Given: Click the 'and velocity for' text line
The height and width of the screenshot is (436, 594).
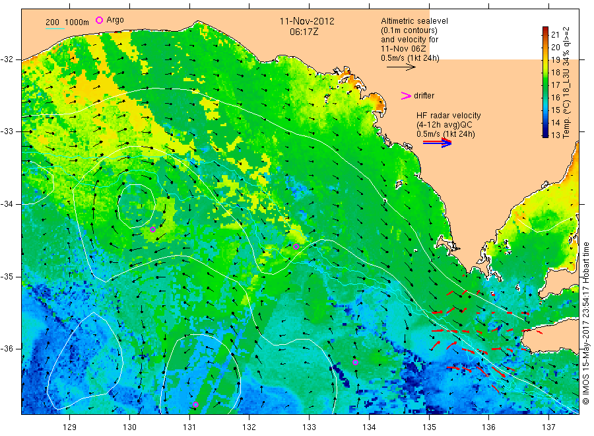Looking at the screenshot, I should point(409,40).
